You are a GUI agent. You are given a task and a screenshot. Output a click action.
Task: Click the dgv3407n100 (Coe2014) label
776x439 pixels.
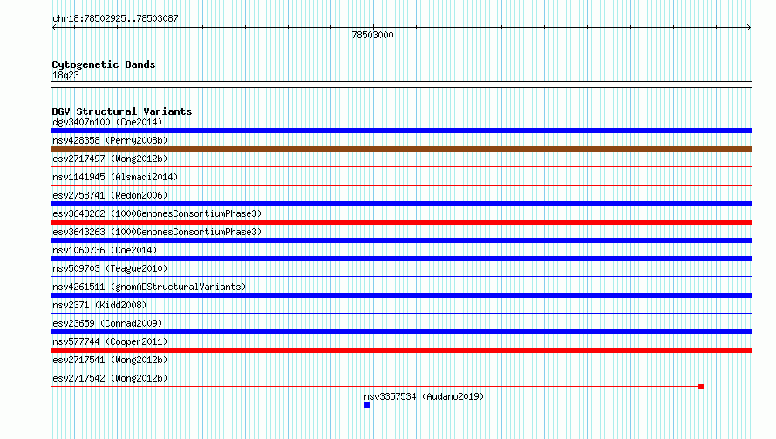click(x=107, y=122)
